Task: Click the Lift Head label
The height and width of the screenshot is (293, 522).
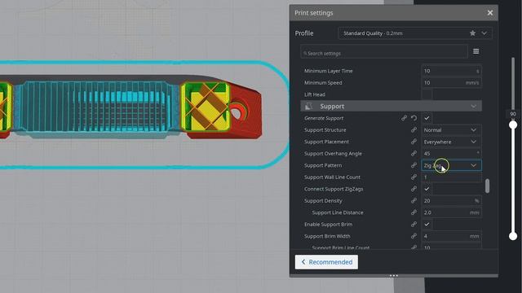Action: click(315, 94)
